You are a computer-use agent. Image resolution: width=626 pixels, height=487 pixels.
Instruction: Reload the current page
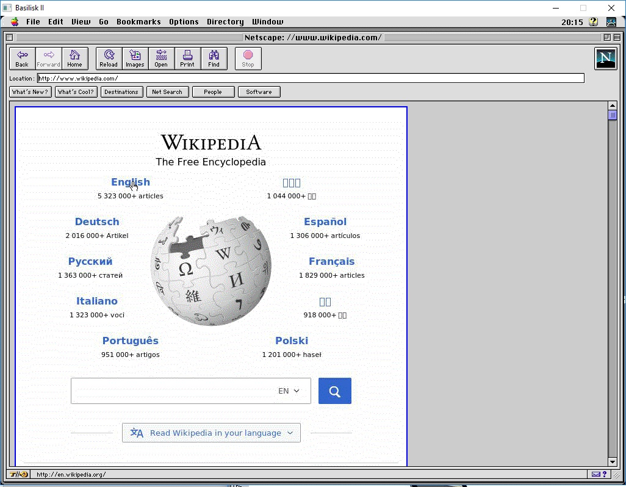tap(109, 59)
